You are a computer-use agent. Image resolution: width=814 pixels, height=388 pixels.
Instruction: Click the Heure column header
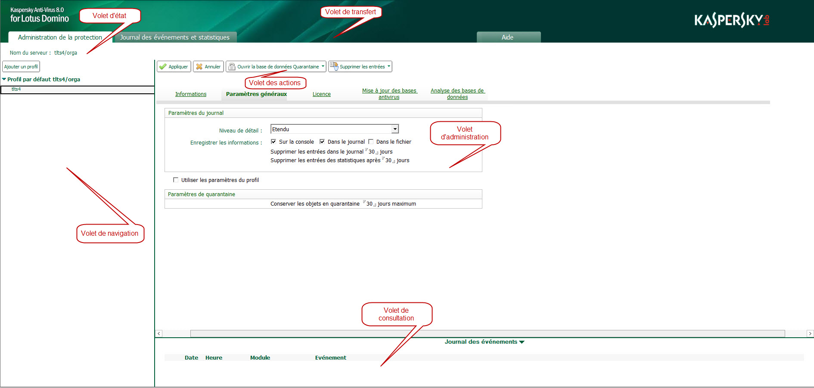coord(214,357)
